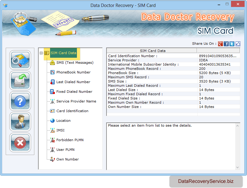Click the Service Provider Name tower icon

52,101
